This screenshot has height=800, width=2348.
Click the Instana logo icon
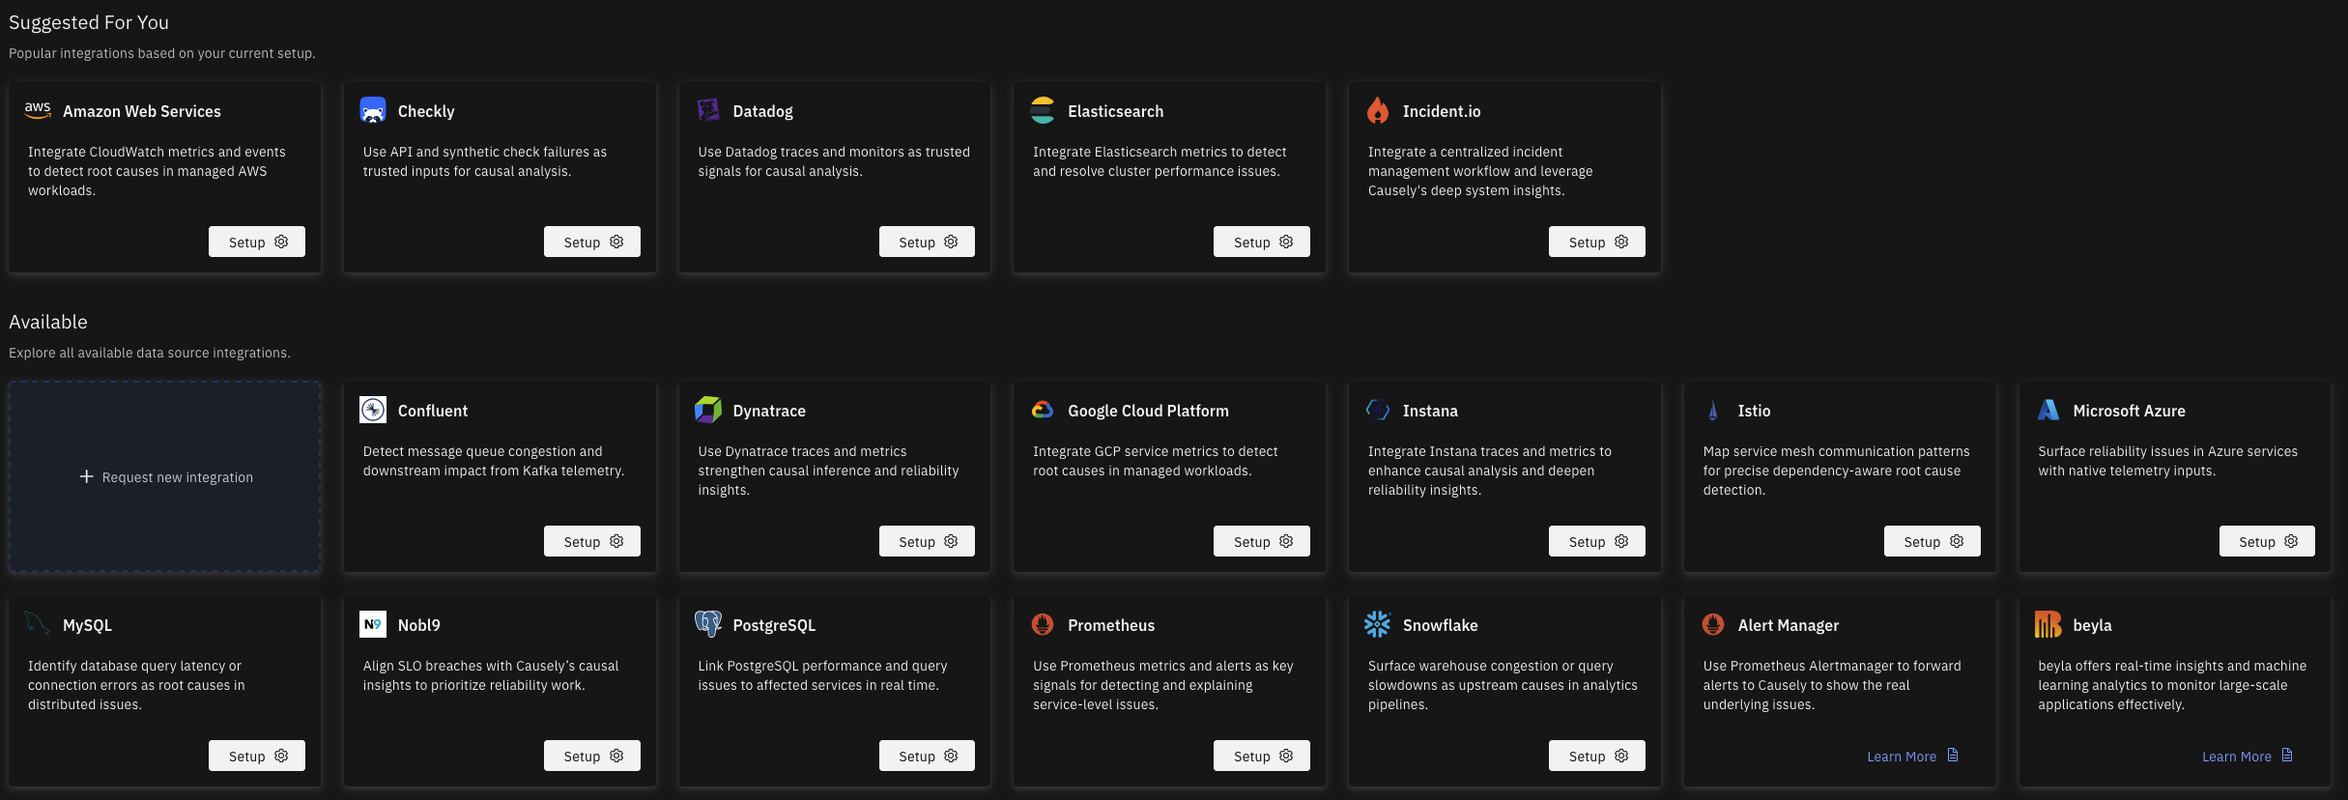(x=1378, y=410)
